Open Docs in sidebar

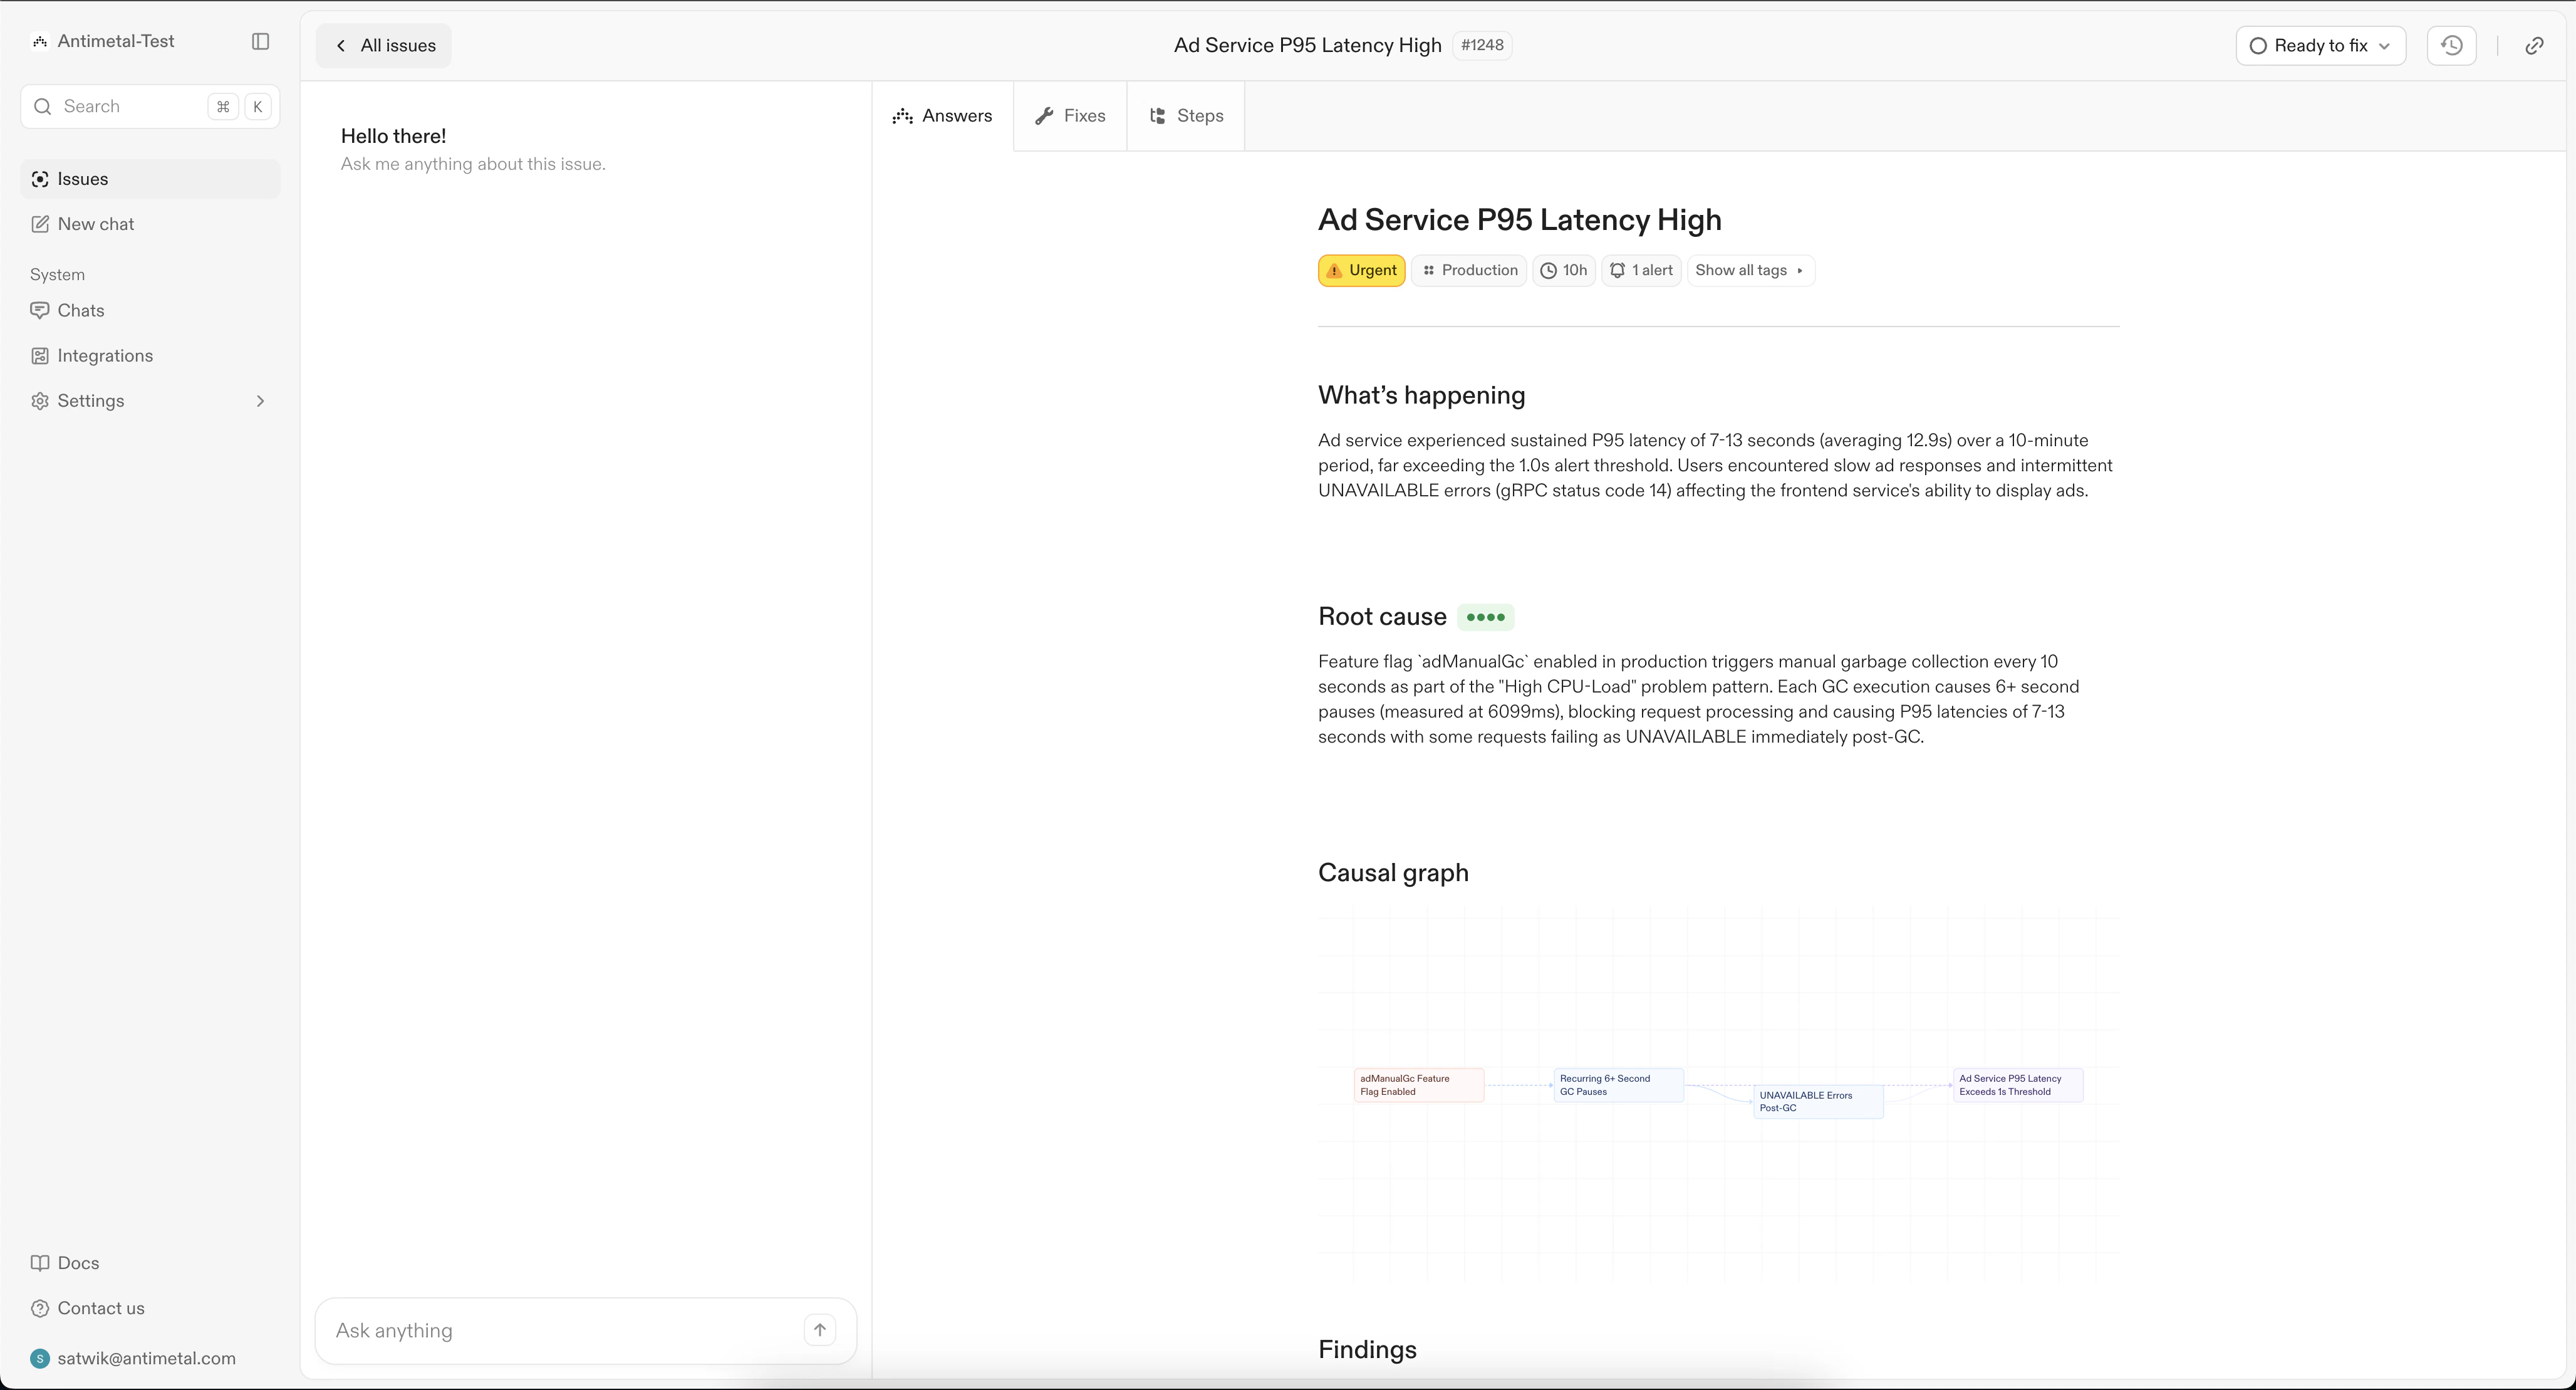77,1263
